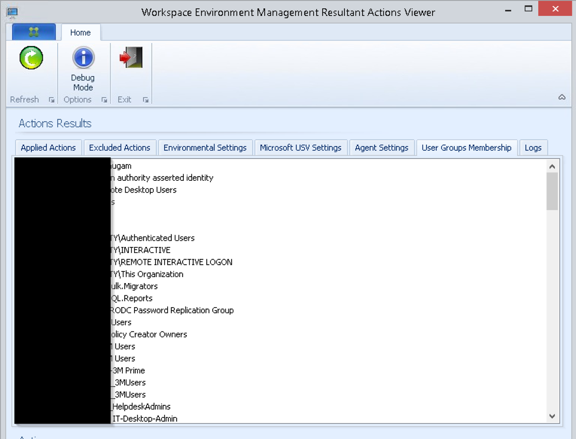The height and width of the screenshot is (439, 576).
Task: Select authority asserted identity row
Action: click(281, 178)
